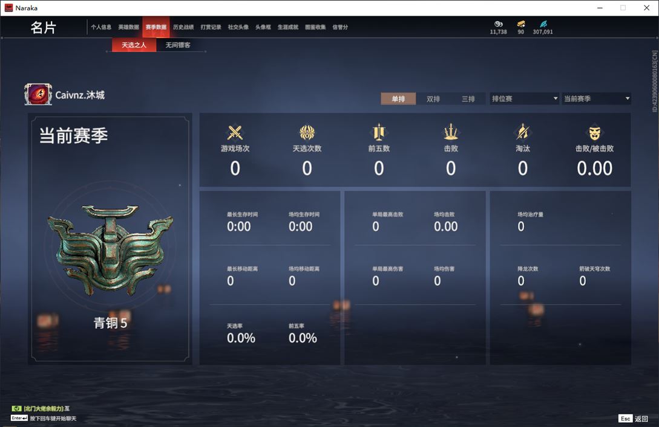Click the 场均击败 0.00 stat

pyautogui.click(x=445, y=222)
